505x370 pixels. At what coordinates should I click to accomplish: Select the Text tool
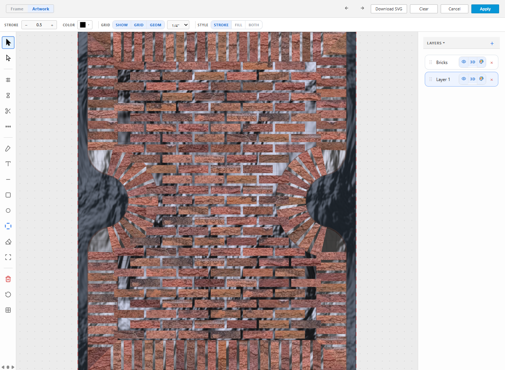coord(8,164)
